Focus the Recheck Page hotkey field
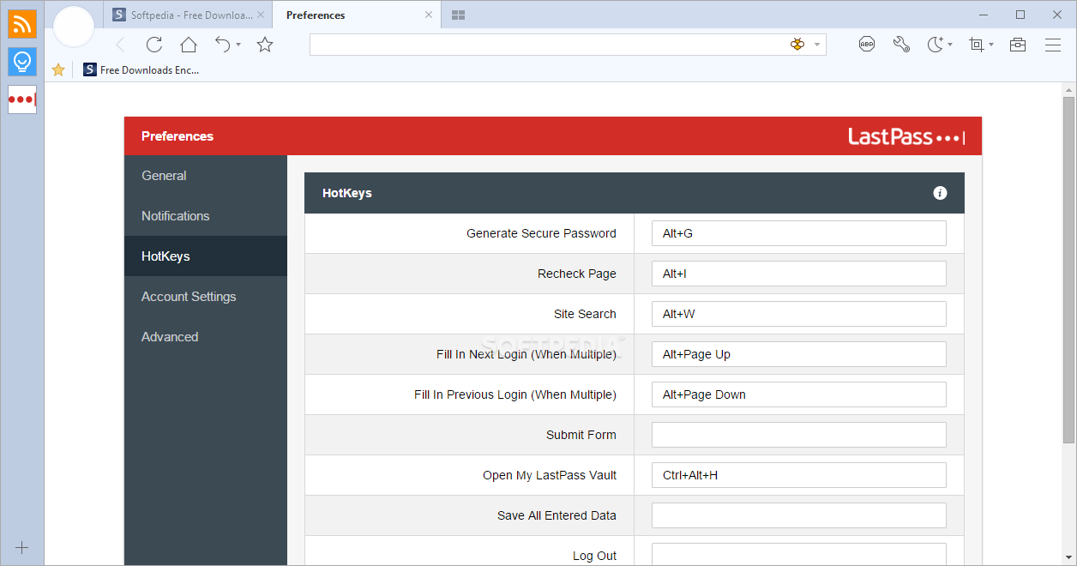The height and width of the screenshot is (566, 1077). (x=798, y=274)
